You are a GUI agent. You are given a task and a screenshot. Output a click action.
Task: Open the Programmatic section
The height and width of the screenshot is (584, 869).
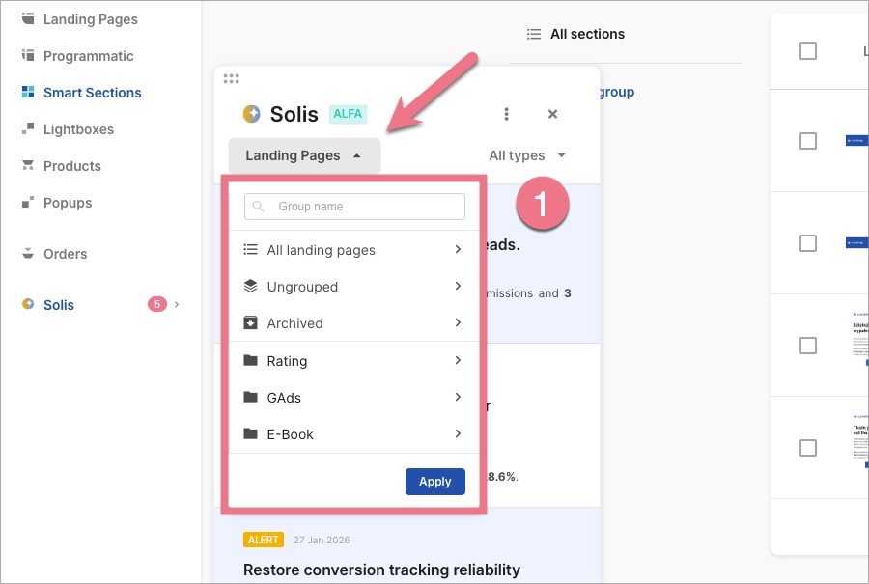click(x=88, y=56)
